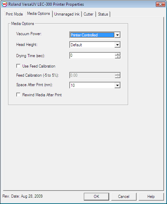Decrease Drying Time with down arrow
This screenshot has height=204, width=167.
pos(118,57)
